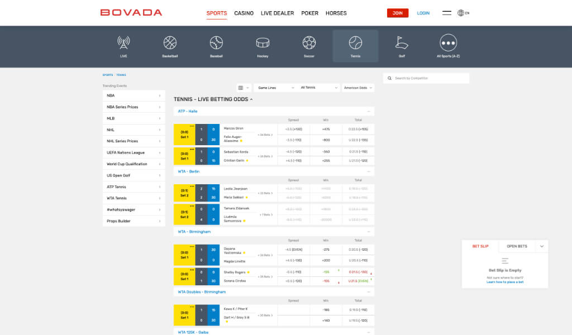Switch to the CASINO tab
572x335 pixels.
244,13
